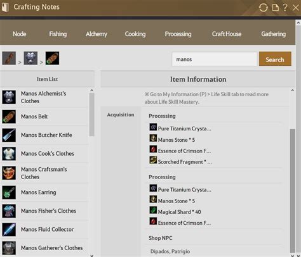Open the Cooking tab
Screen dimensions: 301x257
(x=135, y=34)
